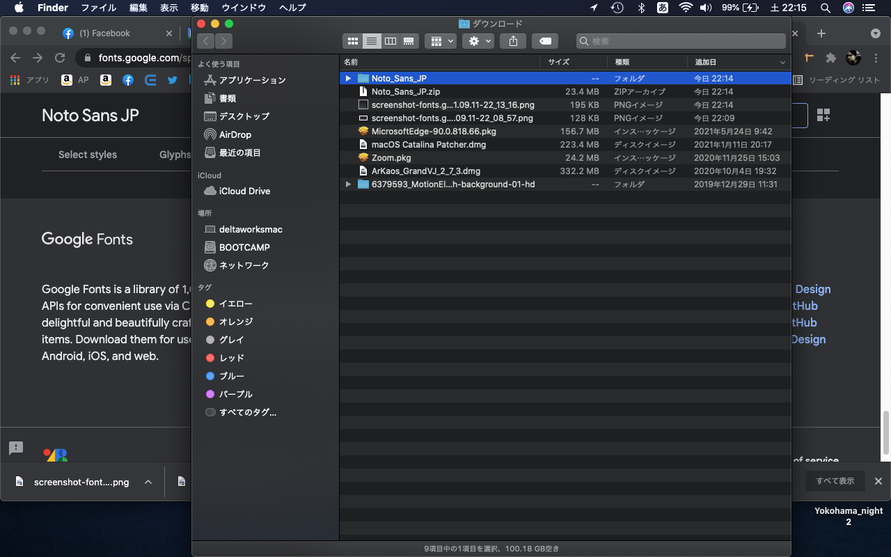891x557 pixels.
Task: Select ArKaos_GrandVJ_2_7_3.dmg file
Action: (565, 171)
